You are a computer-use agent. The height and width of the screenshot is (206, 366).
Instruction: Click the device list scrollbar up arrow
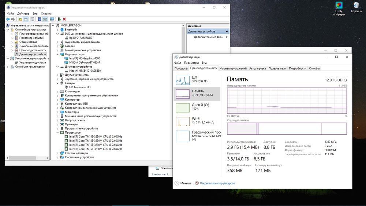pos(183,25)
